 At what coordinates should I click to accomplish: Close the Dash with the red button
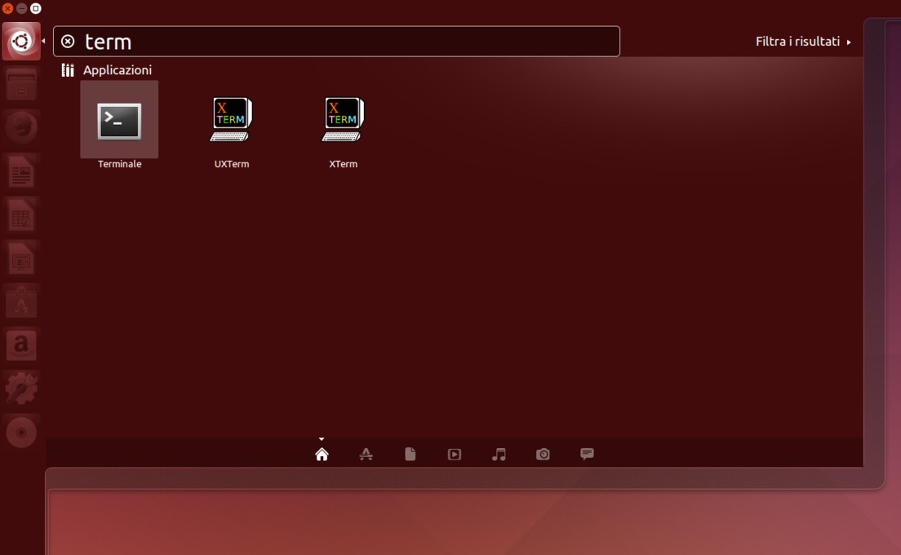coord(7,8)
